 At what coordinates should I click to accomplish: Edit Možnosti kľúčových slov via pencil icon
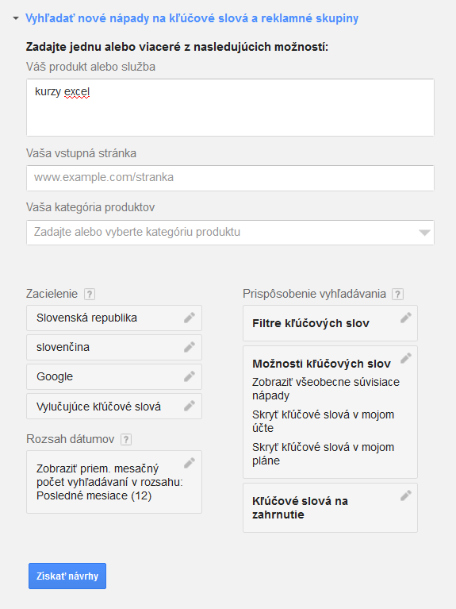click(x=406, y=358)
